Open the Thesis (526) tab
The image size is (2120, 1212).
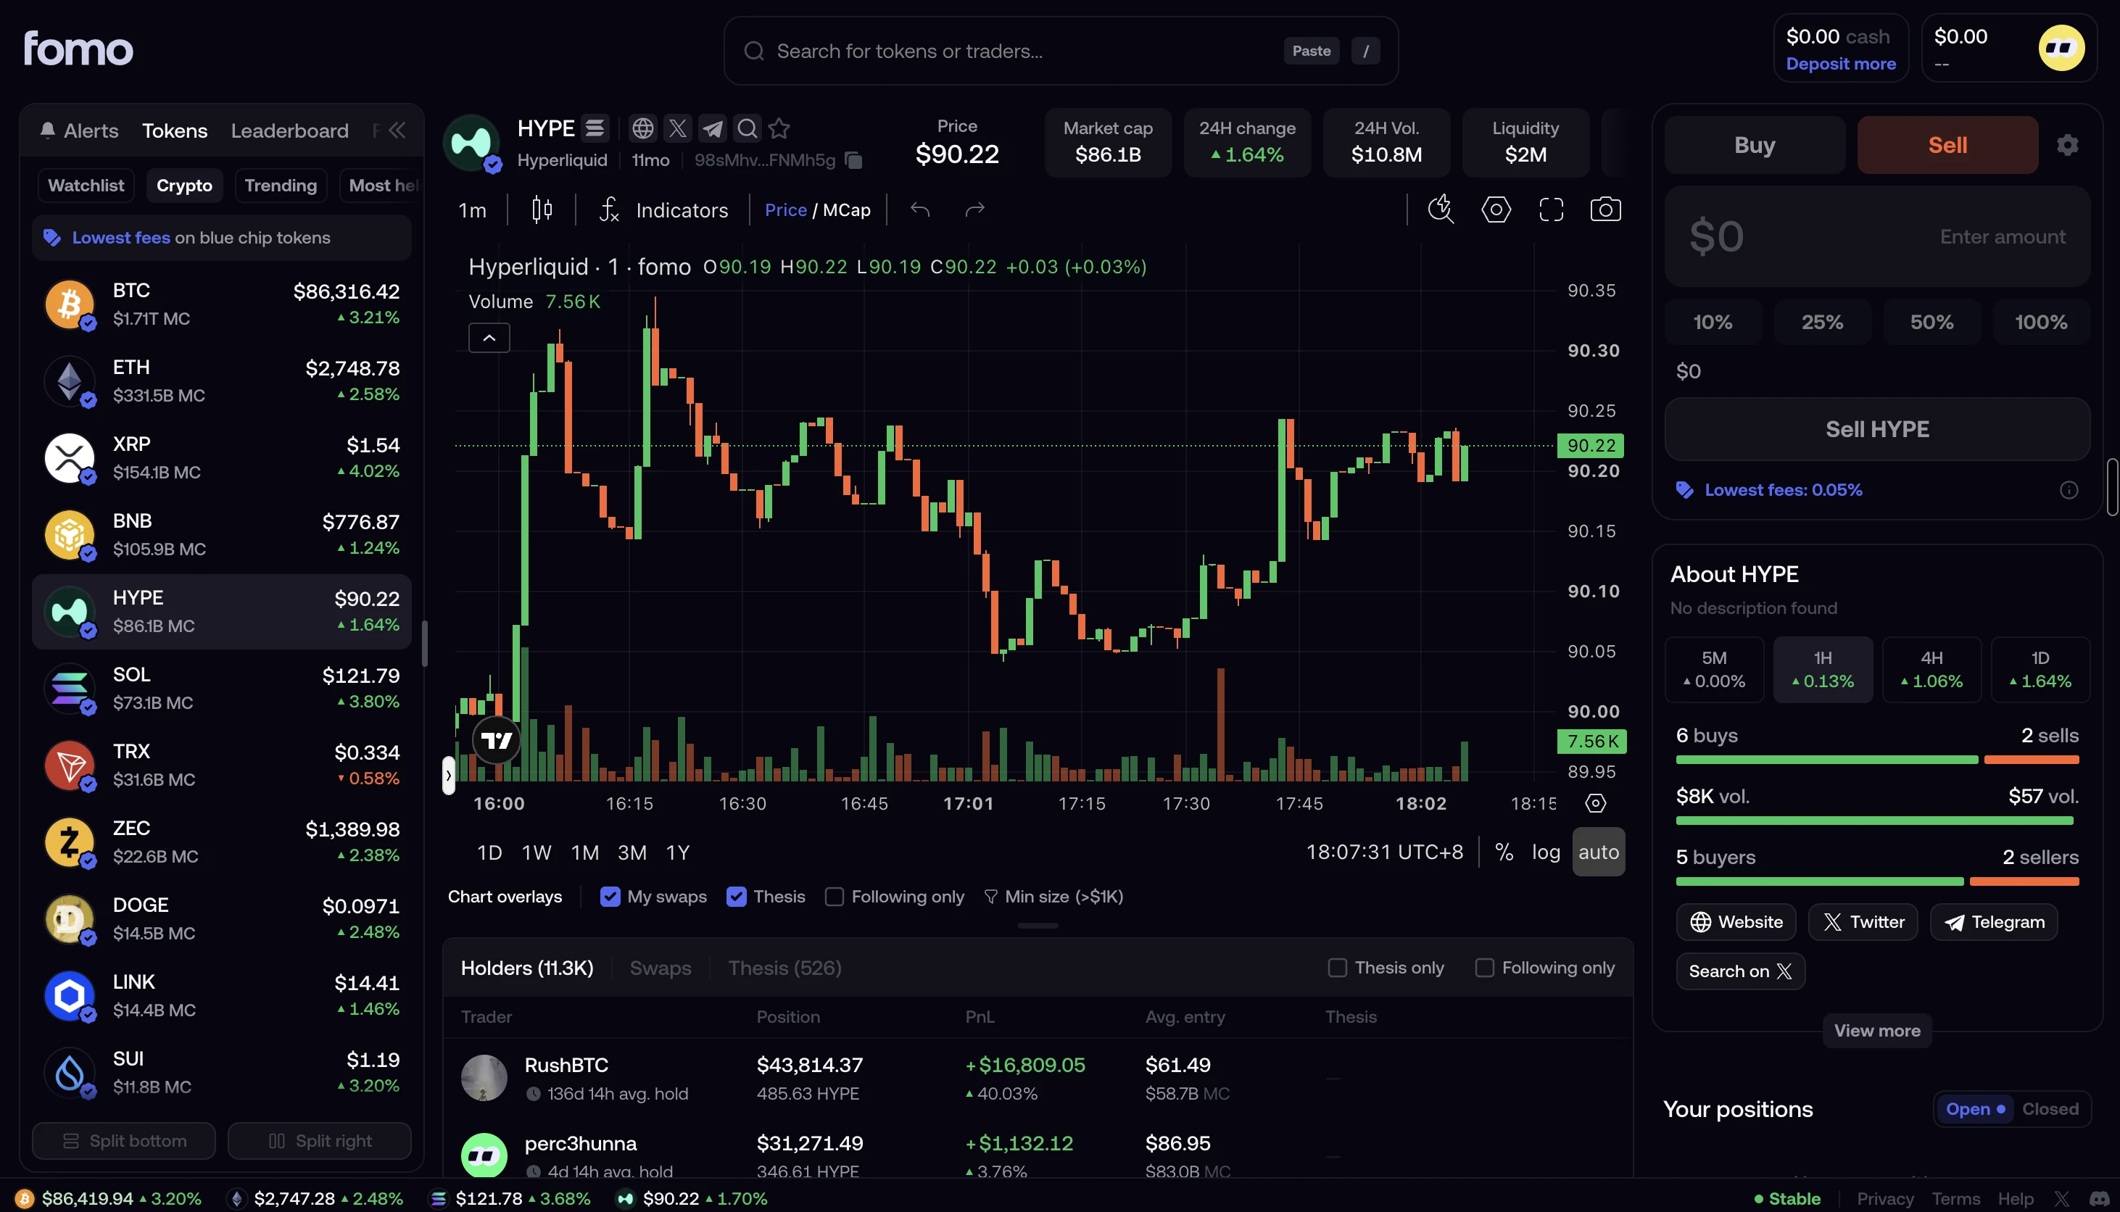(x=784, y=968)
